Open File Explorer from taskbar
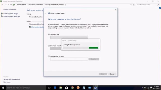Screen dimensions: 161x90 pos(61,88)
